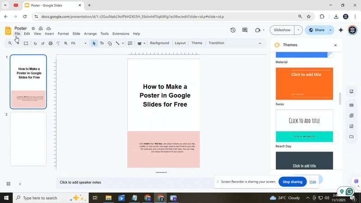Open the Insert menu
361x203 pixels.
[49, 34]
